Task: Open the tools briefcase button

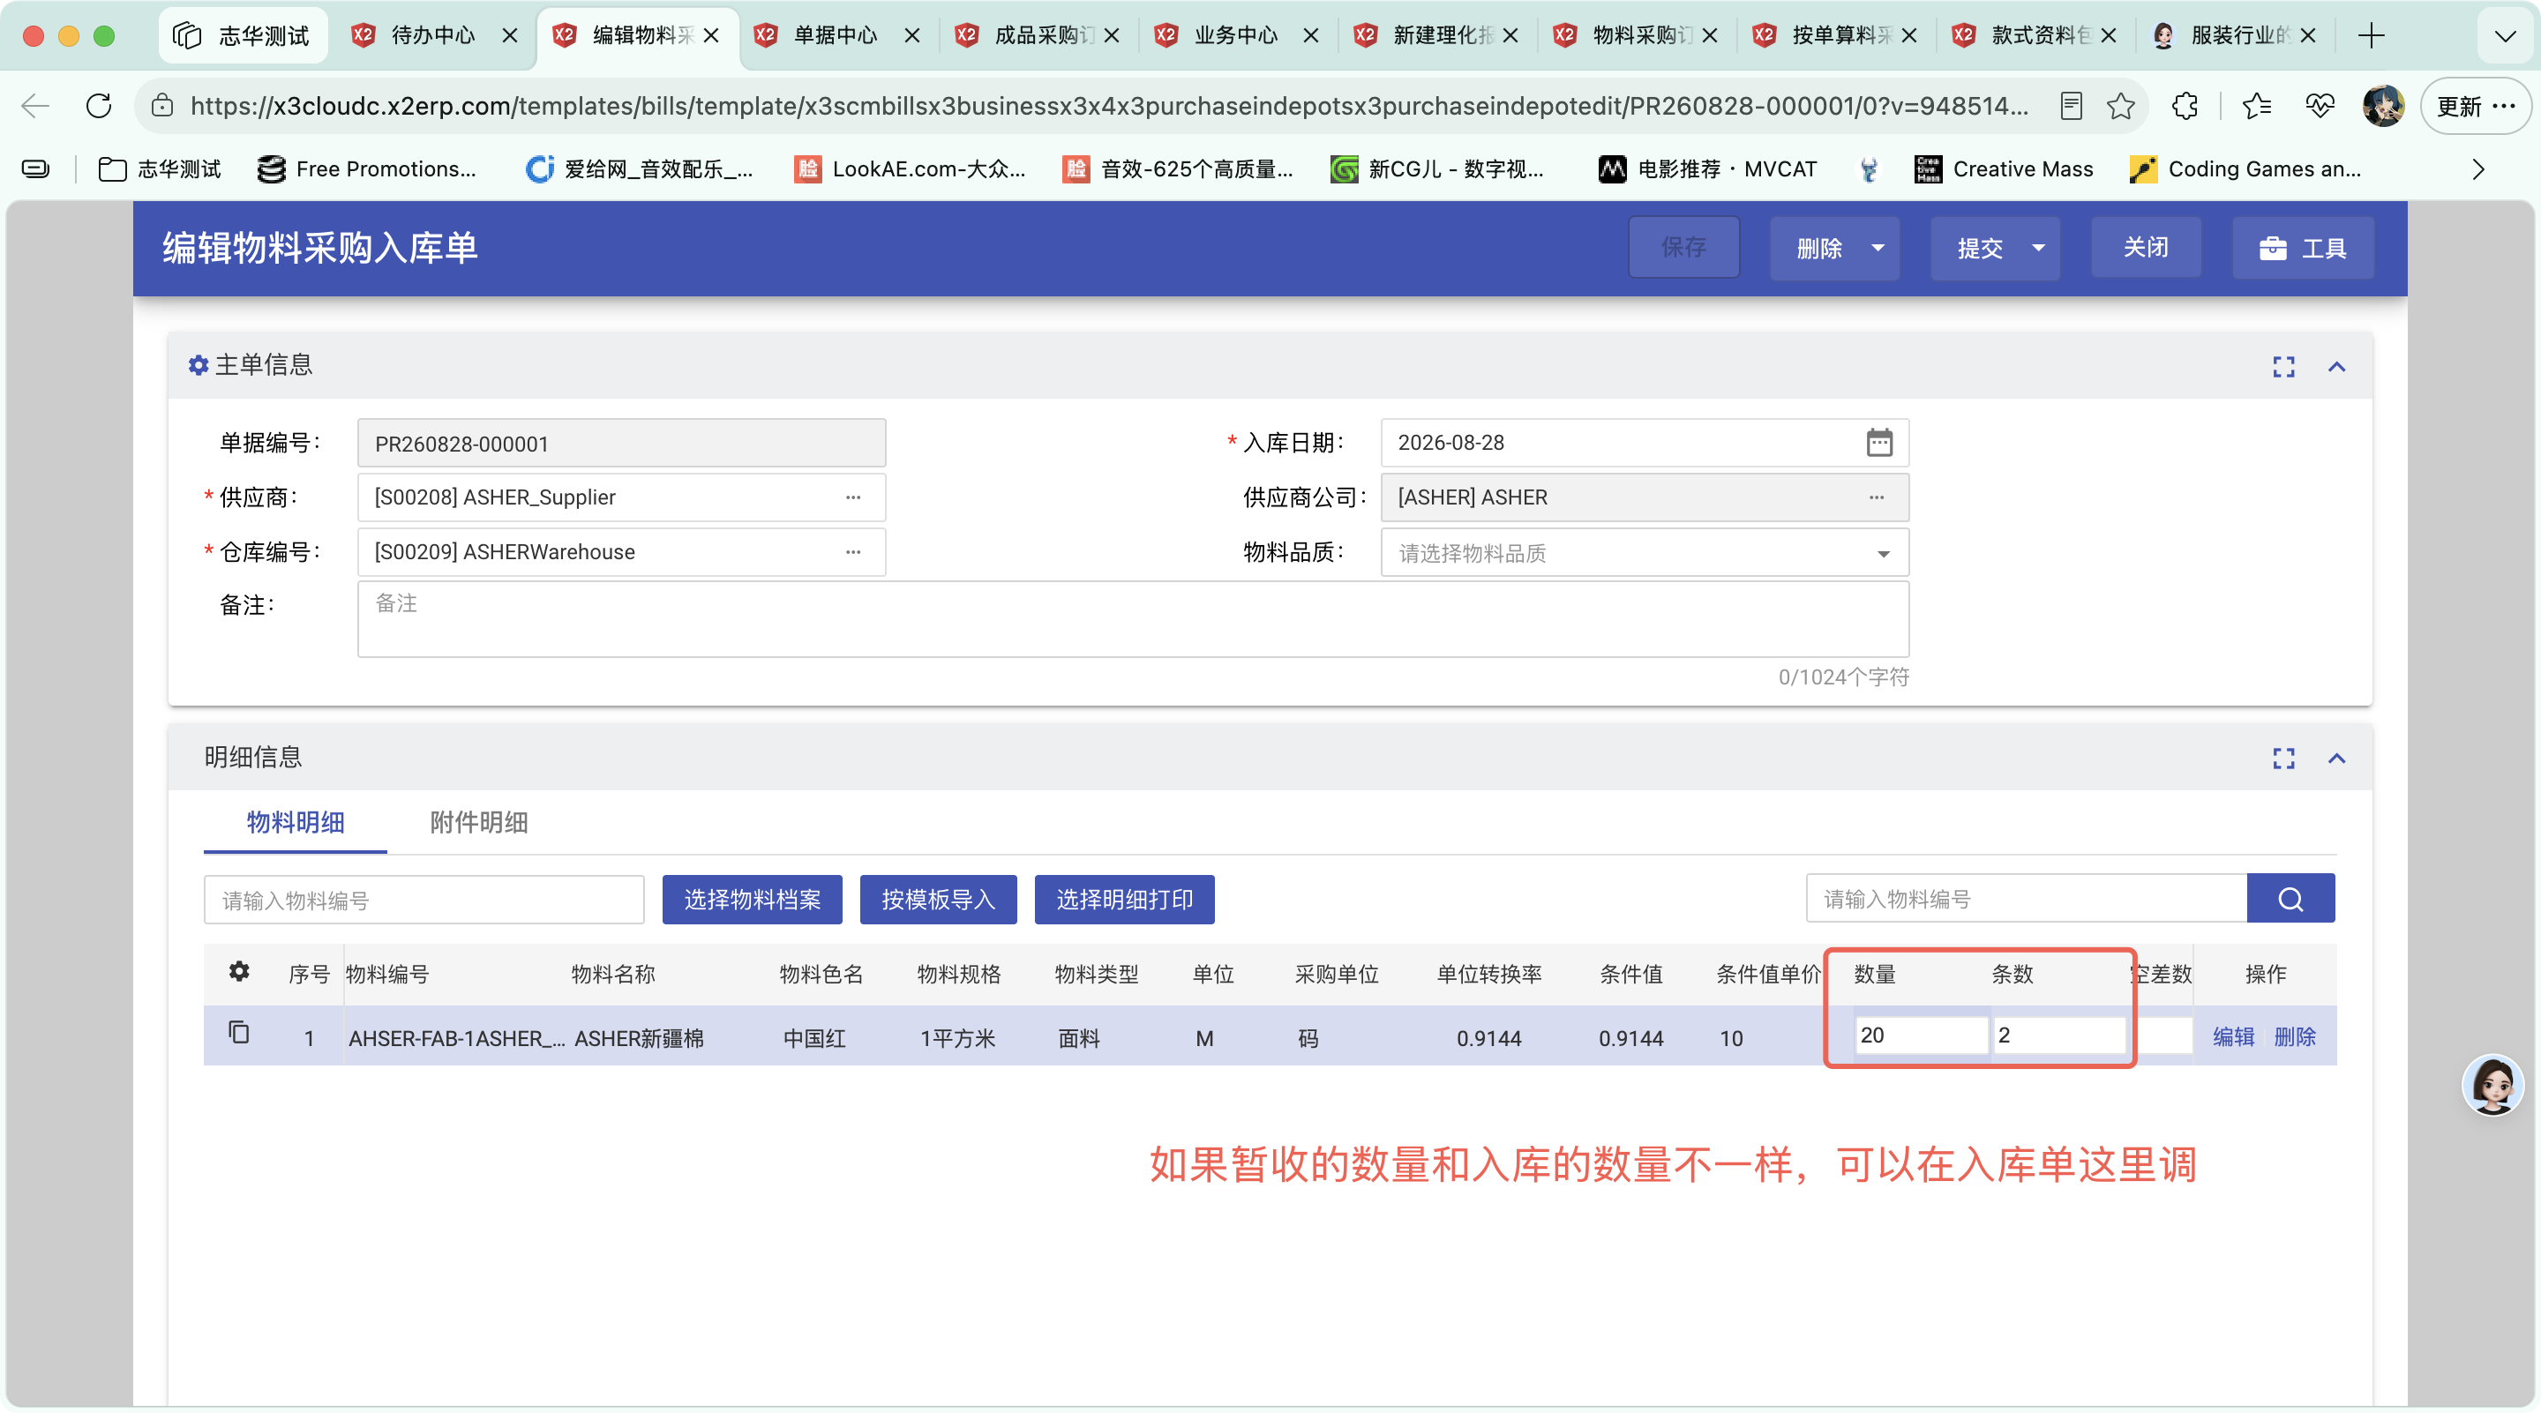Action: coord(2302,249)
